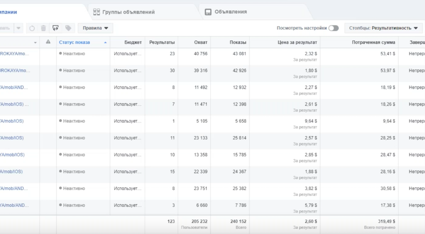Image resolution: width=425 pixels, height=234 pixels.
Task: Click the export/share arrows icon
Action: [55, 28]
